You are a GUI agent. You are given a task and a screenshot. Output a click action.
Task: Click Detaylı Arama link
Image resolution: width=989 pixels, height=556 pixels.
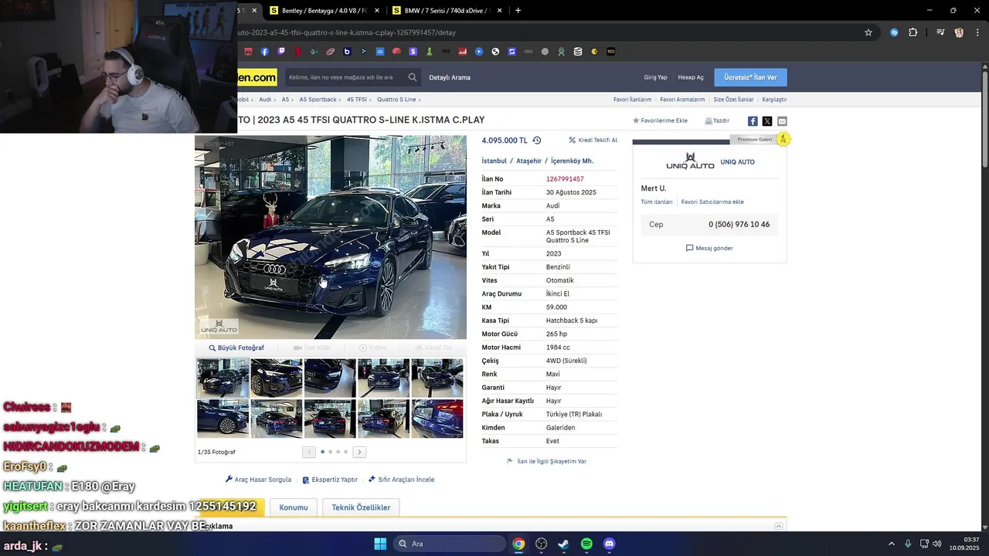coord(450,77)
